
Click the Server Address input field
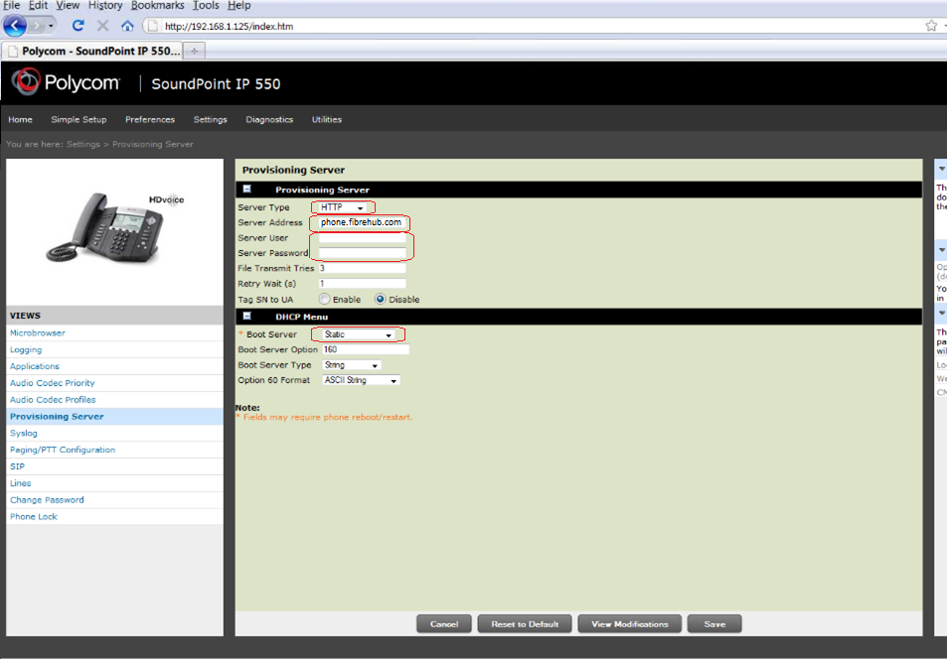tap(363, 222)
